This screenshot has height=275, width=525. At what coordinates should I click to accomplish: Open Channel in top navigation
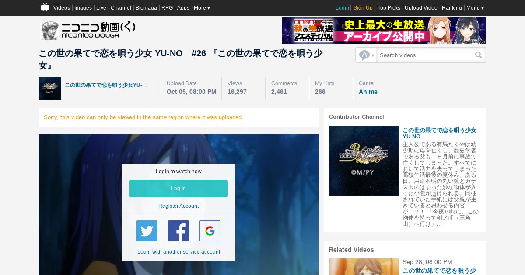coord(121,8)
